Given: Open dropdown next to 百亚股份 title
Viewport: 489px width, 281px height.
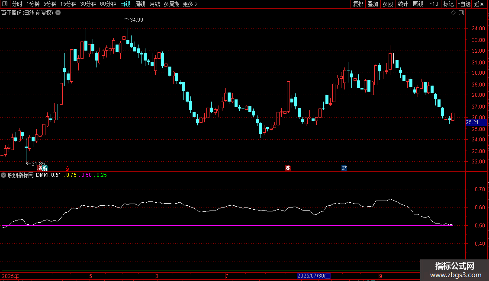Looking at the screenshot, I should [58, 13].
